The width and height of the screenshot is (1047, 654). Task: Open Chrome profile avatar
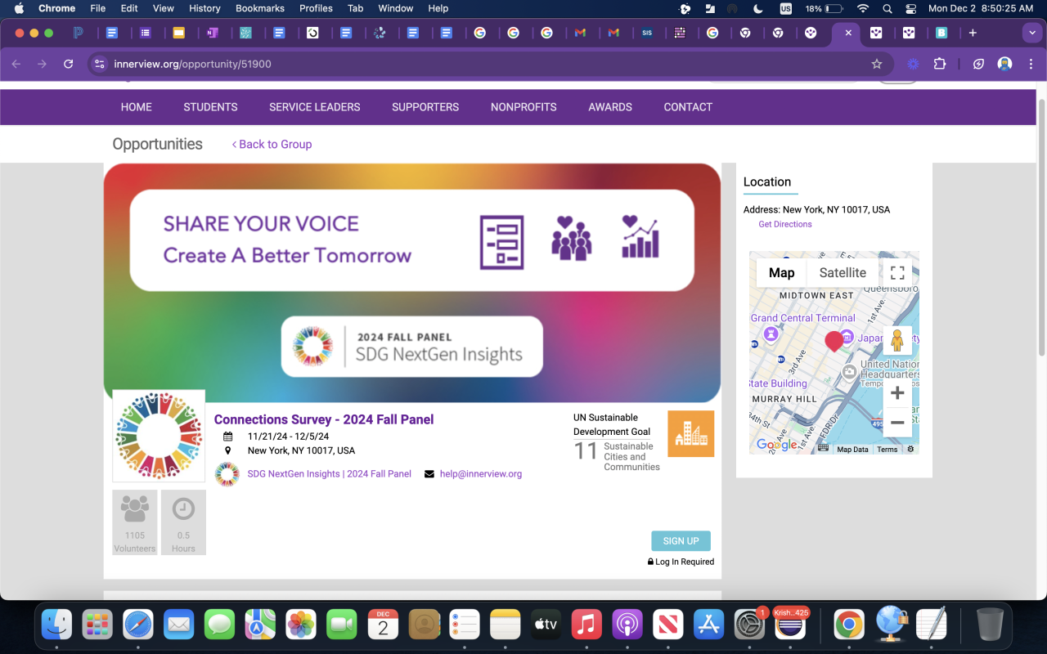(1005, 64)
